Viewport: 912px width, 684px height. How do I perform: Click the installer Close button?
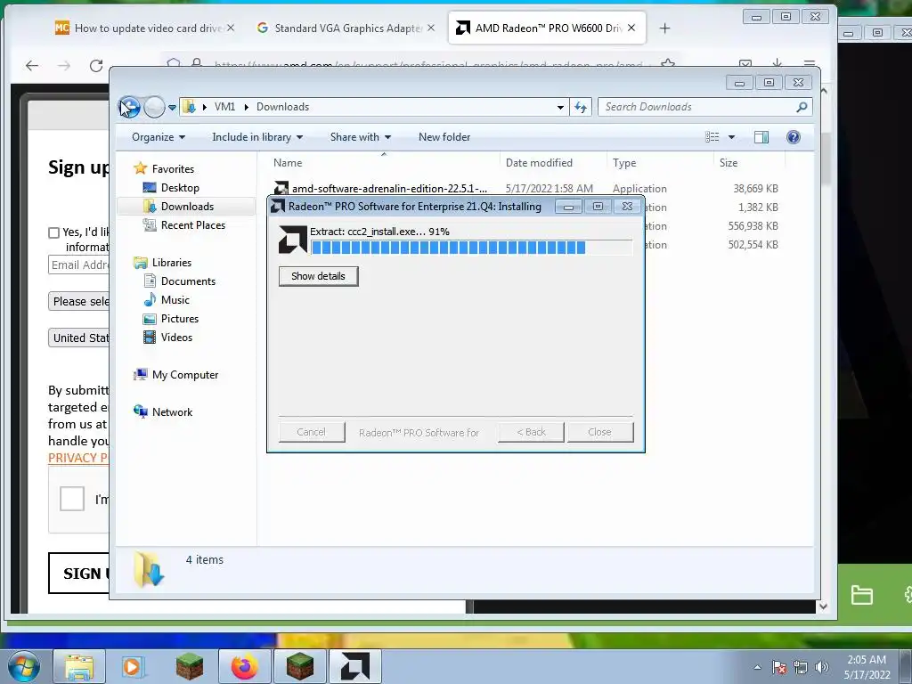pyautogui.click(x=599, y=432)
